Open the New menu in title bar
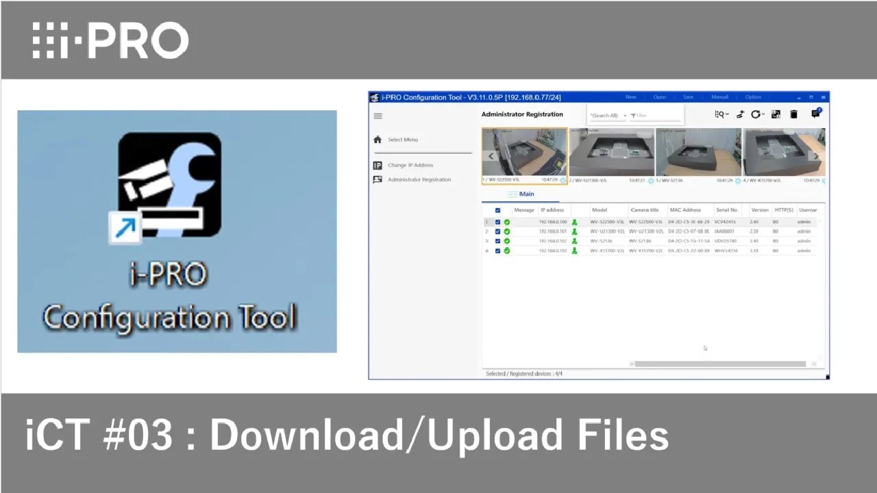This screenshot has height=493, width=877. [630, 97]
